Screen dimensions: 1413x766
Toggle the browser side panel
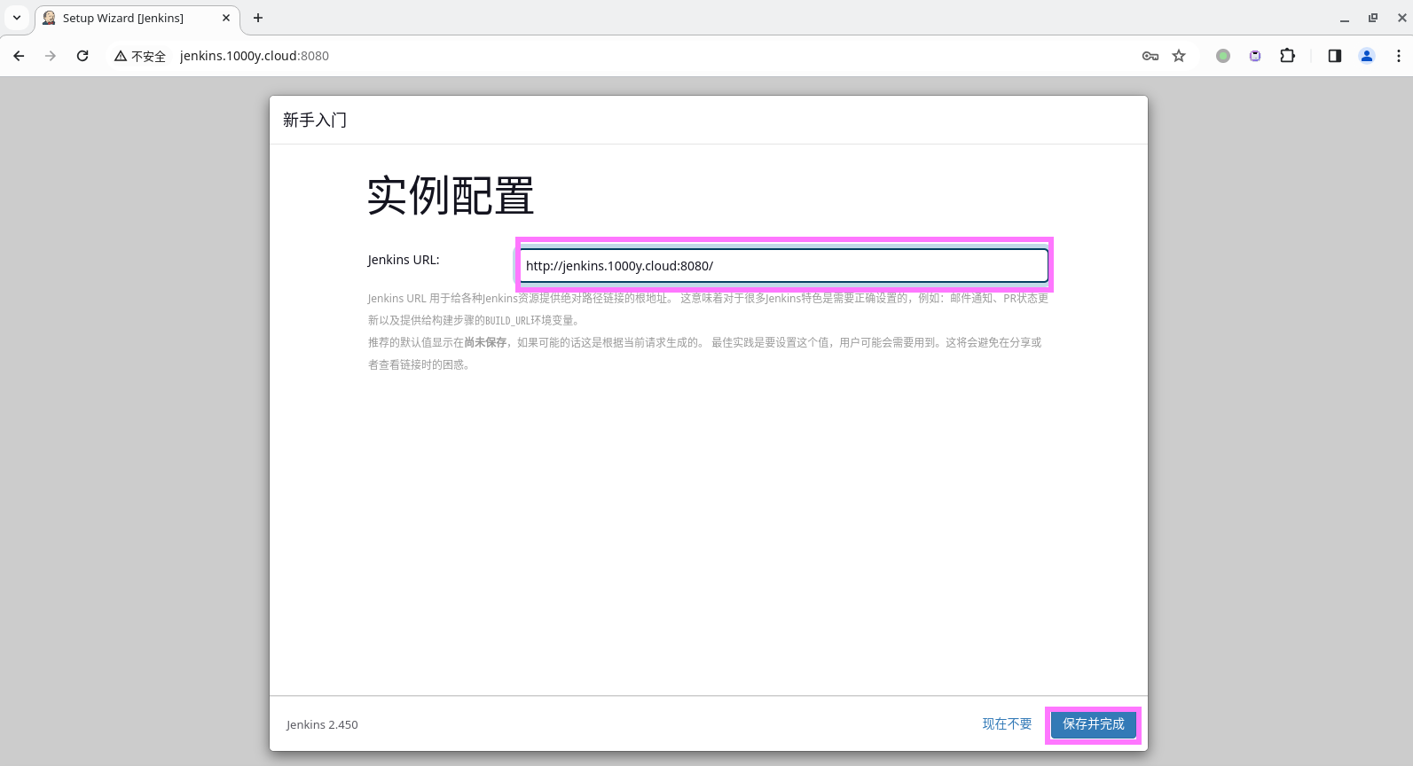tap(1334, 56)
